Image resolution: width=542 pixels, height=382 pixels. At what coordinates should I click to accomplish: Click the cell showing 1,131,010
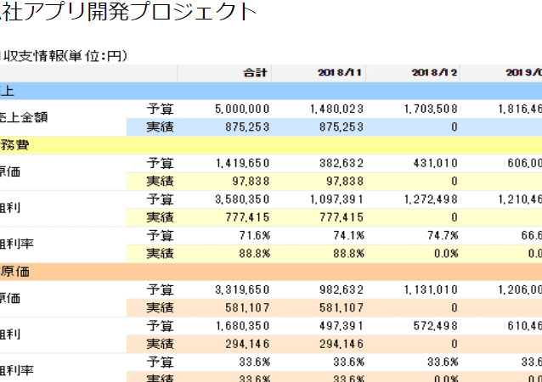(431, 289)
